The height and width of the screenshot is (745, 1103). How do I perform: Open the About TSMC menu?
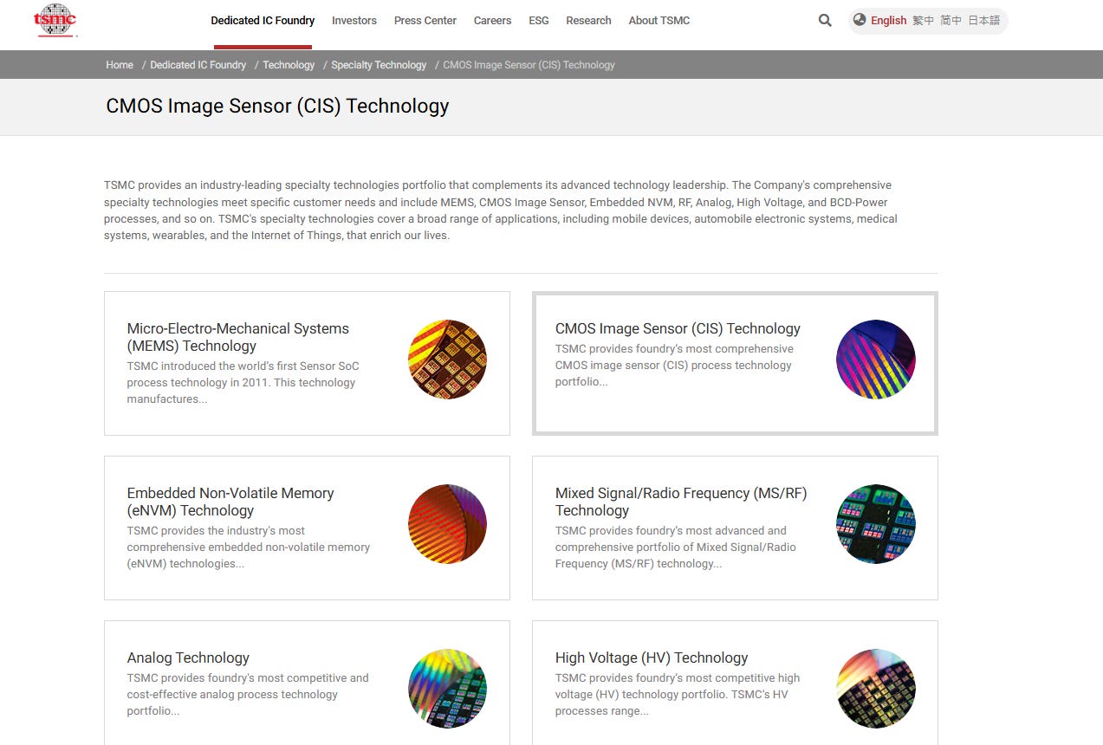tap(659, 20)
